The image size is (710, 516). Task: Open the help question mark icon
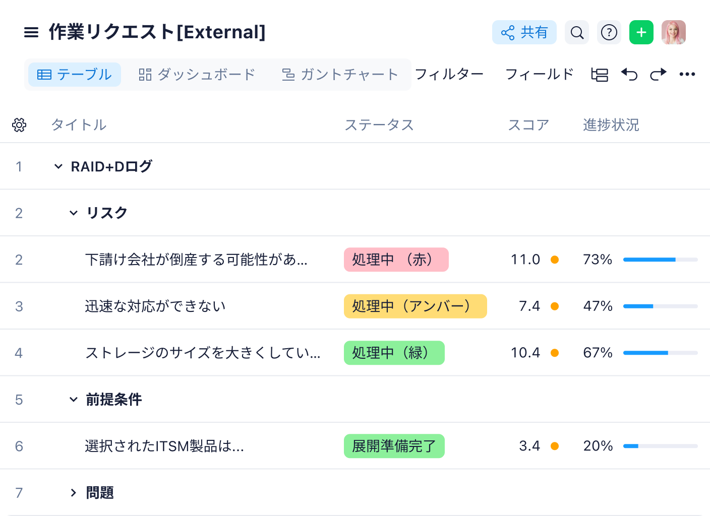(x=609, y=33)
